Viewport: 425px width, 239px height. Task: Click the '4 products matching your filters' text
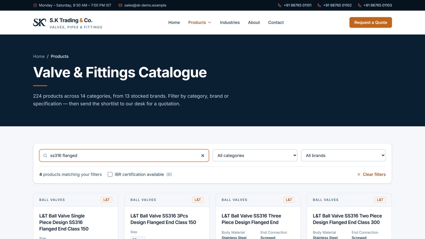point(71,174)
